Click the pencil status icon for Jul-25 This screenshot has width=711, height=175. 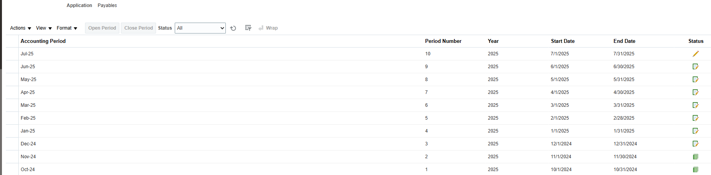695,54
